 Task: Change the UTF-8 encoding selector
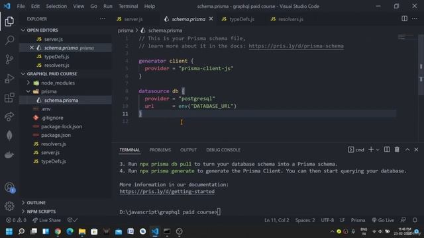coord(327,220)
